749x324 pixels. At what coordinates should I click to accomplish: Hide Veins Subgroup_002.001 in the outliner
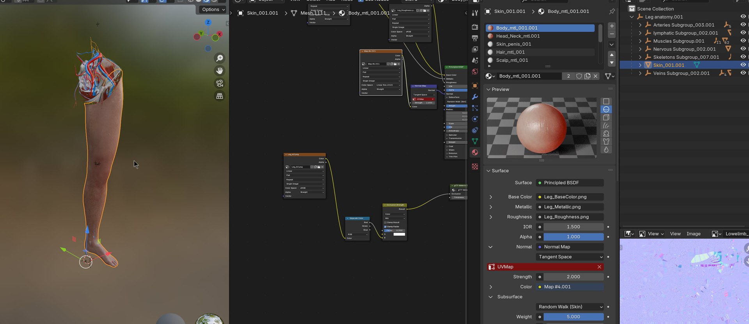pyautogui.click(x=743, y=73)
